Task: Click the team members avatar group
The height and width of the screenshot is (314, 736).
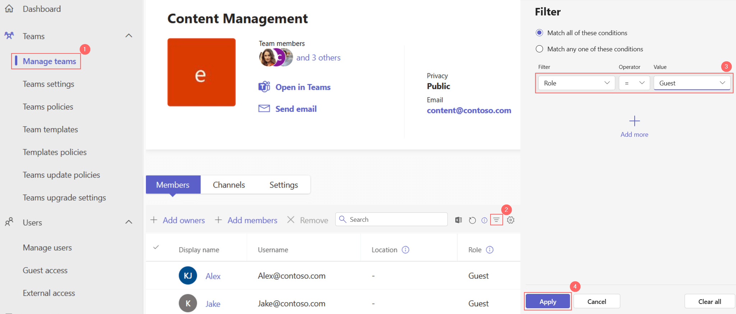Action: [276, 57]
